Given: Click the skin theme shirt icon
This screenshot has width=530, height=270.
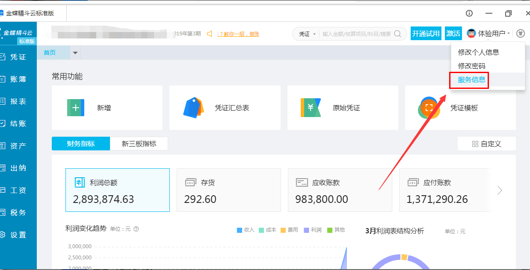Looking at the screenshot, I should click(521, 33).
